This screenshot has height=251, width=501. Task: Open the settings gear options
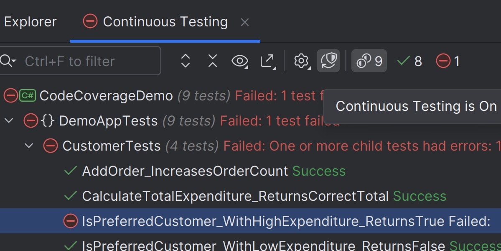tap(301, 61)
